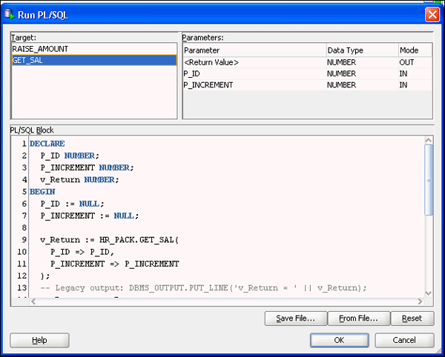Screen dimensions: 445x357
Task: Confirm with the OK button
Action: click(340, 340)
